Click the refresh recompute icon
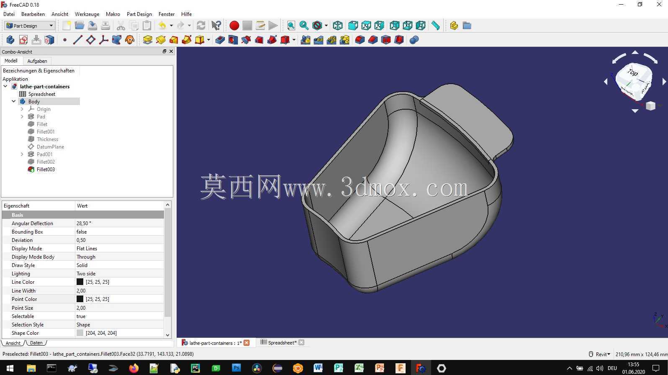 click(201, 26)
